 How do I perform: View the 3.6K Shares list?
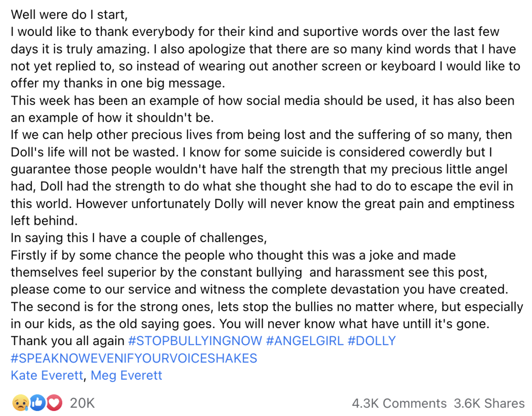(489, 403)
